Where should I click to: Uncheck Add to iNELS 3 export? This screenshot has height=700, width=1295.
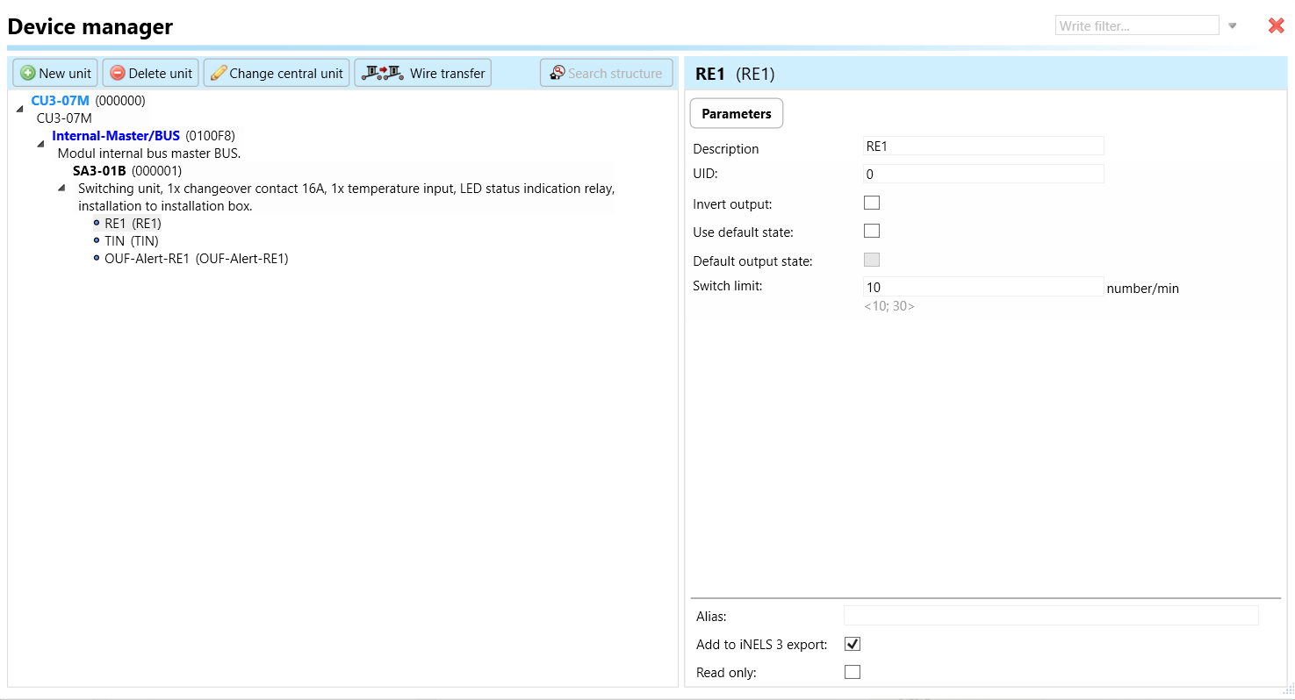(852, 645)
